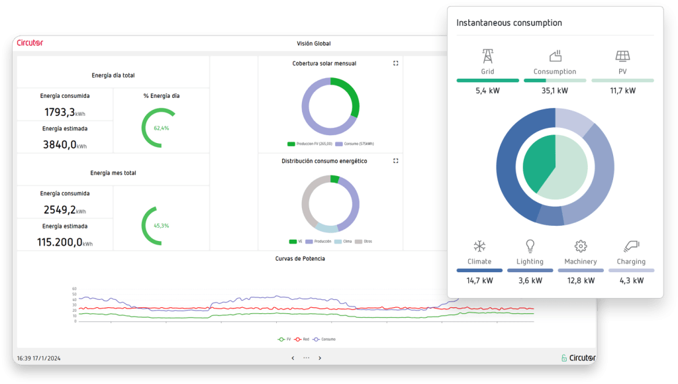Hide the Consumo line via its legend entry

(325, 338)
